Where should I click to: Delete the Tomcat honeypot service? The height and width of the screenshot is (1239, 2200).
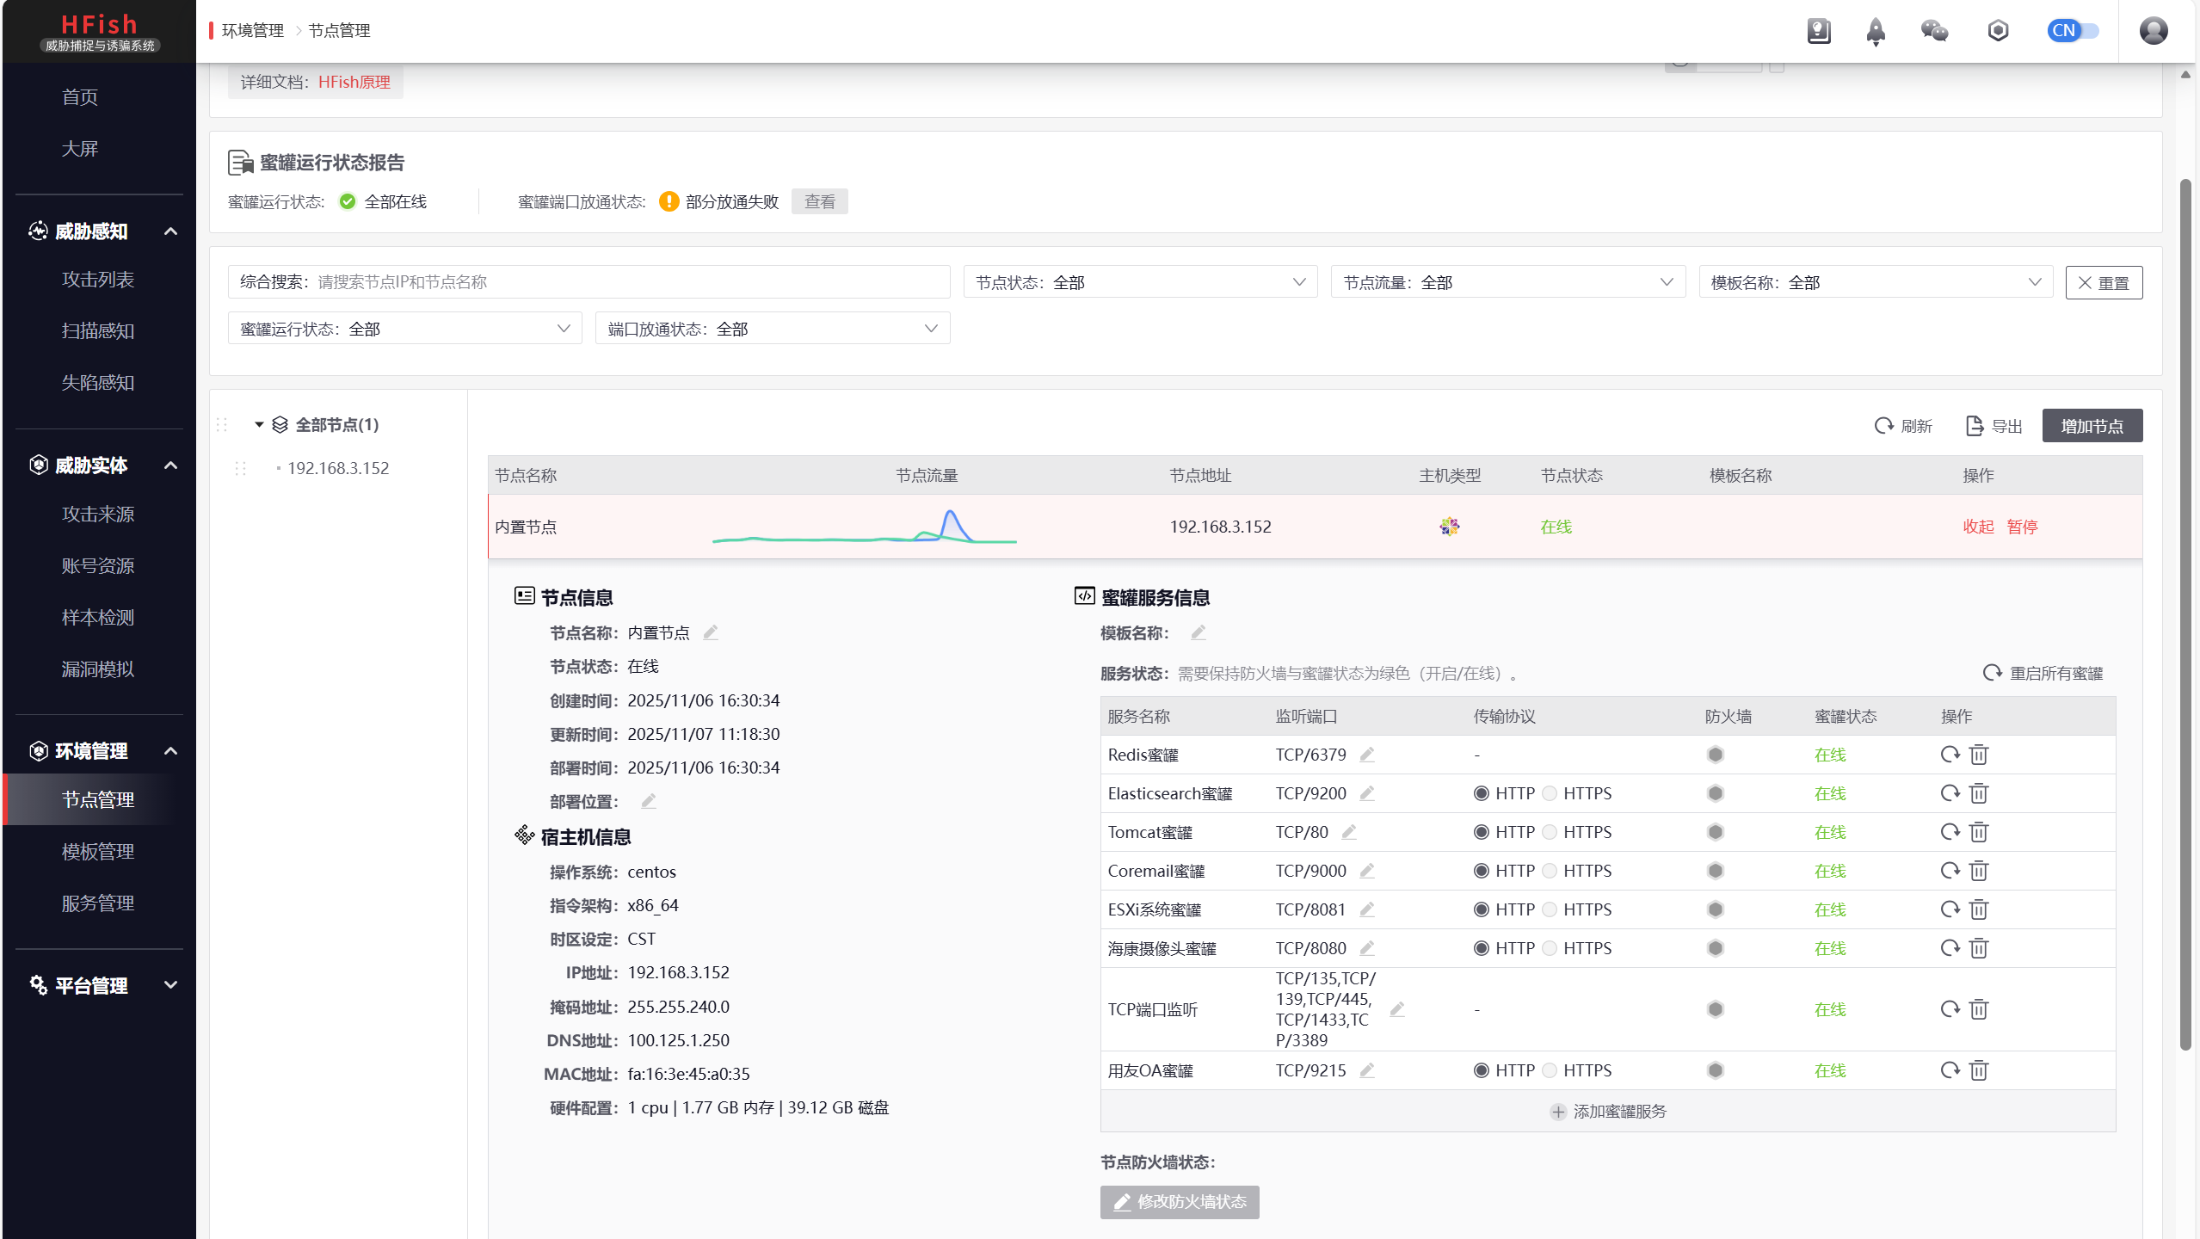point(1979,832)
